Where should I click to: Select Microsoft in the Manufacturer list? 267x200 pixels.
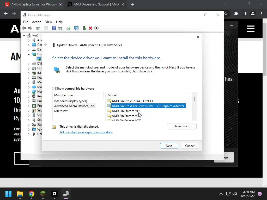click(61, 111)
